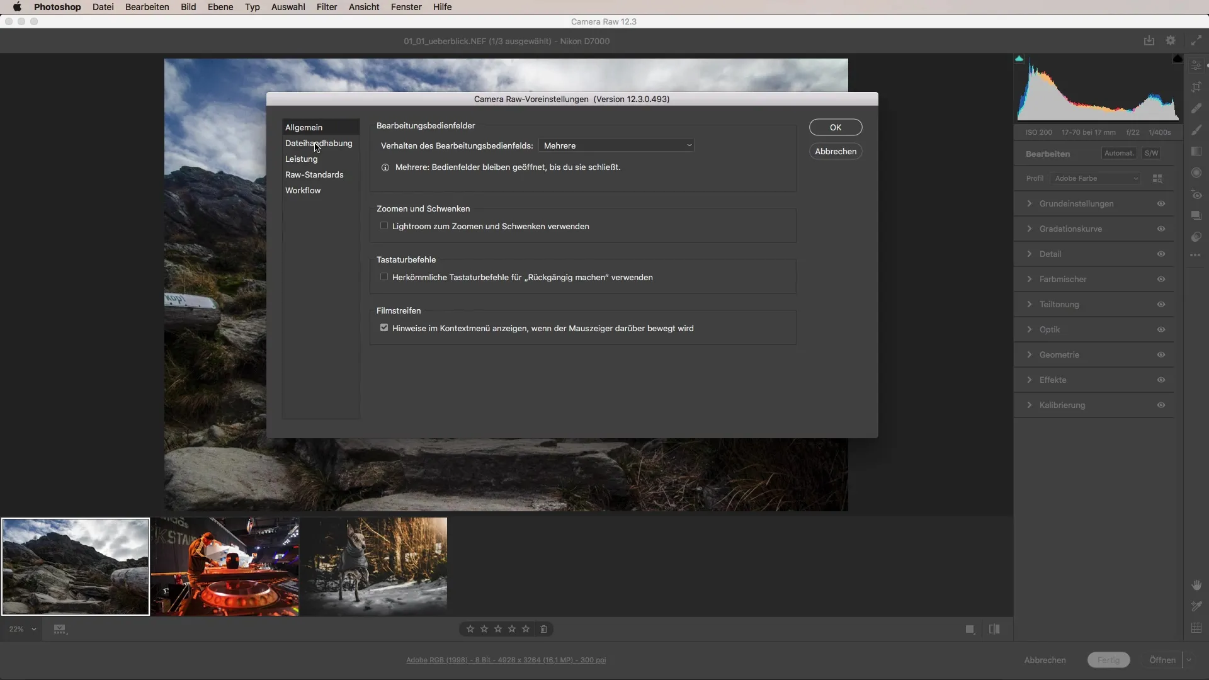Viewport: 1209px width, 680px height.
Task: Open Camera Raw preferences gear icon
Action: [1171, 41]
